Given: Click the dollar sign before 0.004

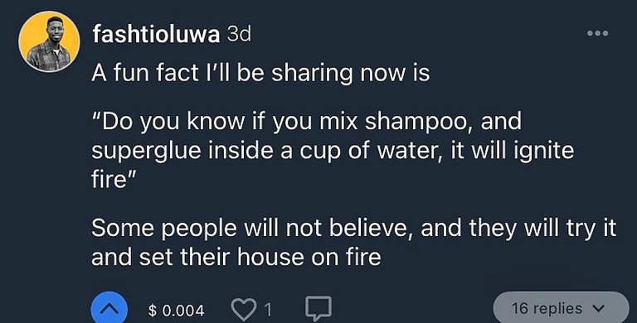Looking at the screenshot, I should click(x=153, y=311).
